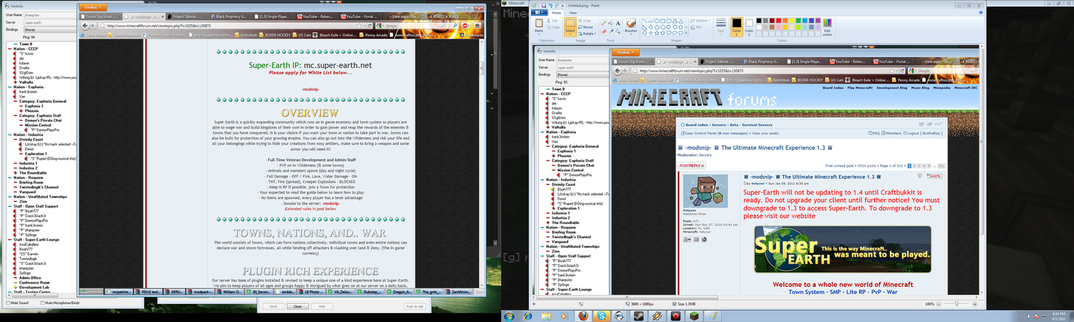Pick the yellow swatch in Paint colors
Screen dimensions: 1074x322
pos(791,21)
